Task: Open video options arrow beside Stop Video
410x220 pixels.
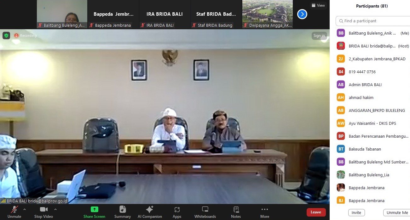Action: pyautogui.click(x=55, y=209)
